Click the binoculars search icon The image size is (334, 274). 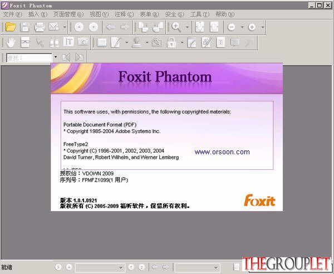[x=54, y=42]
